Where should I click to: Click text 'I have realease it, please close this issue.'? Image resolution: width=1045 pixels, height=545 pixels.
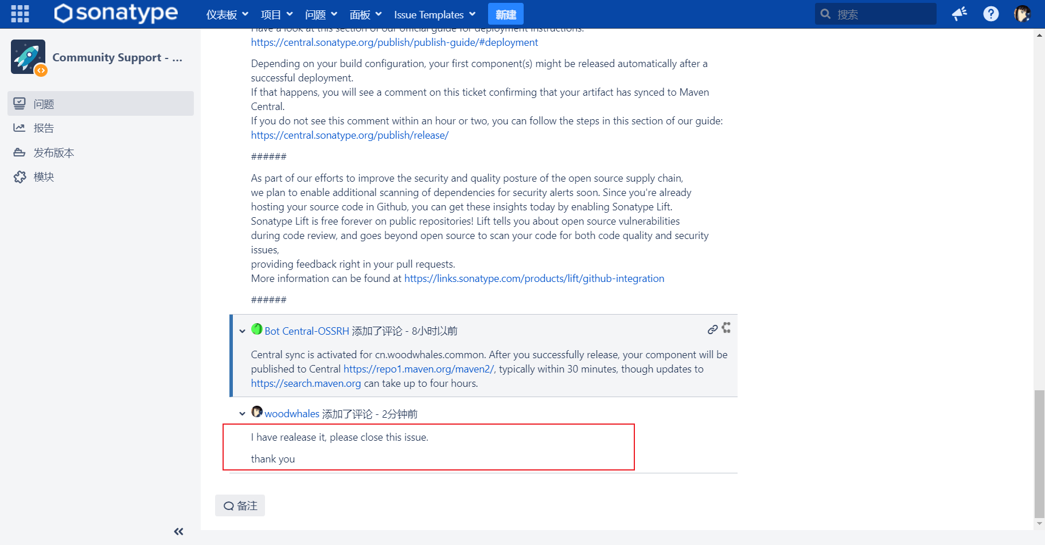point(340,437)
